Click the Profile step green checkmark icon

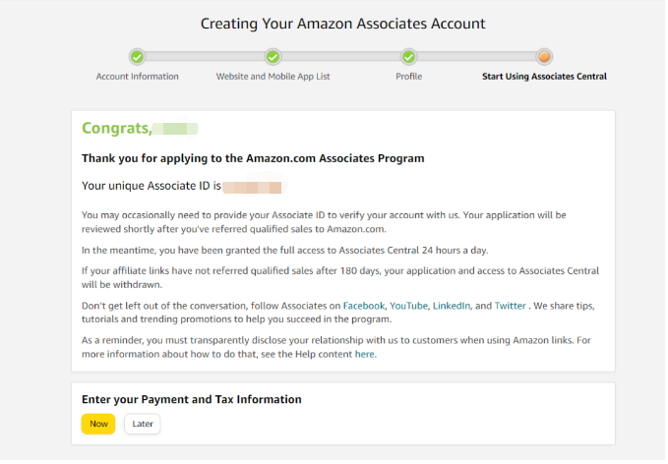[x=408, y=57]
